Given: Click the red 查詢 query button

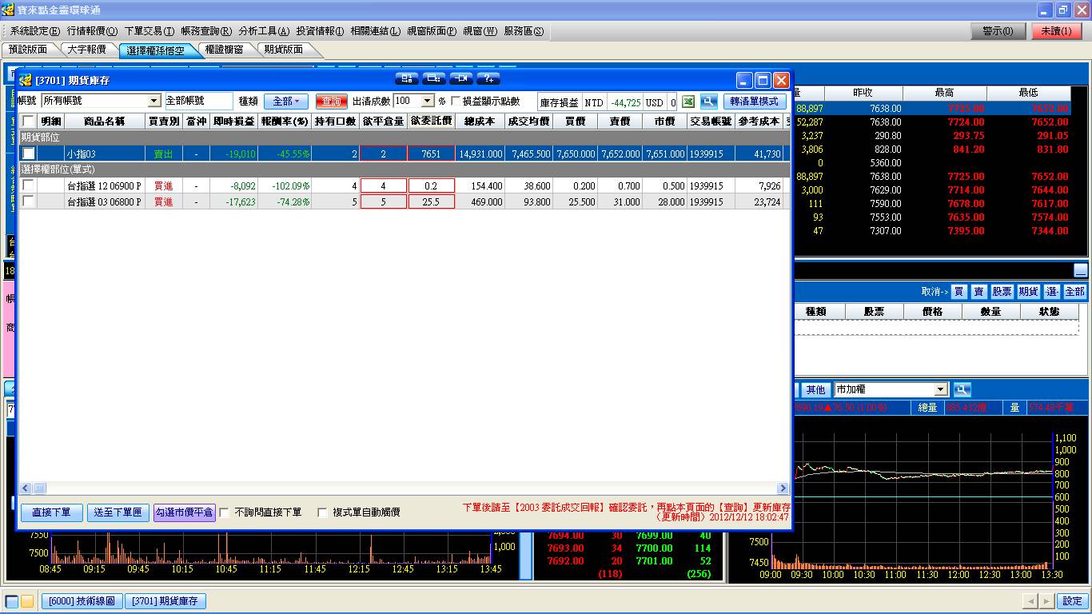Looking at the screenshot, I should point(332,102).
